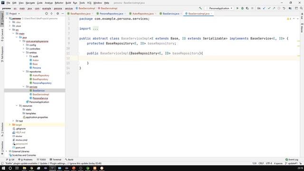Click the locate file target icon in Project panel
Viewport: 304px width, 171px height.
pyautogui.click(x=47, y=14)
